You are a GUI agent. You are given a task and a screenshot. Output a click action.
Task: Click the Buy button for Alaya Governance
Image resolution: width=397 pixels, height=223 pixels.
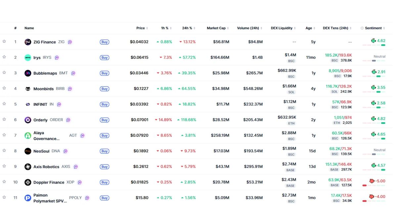(x=105, y=135)
